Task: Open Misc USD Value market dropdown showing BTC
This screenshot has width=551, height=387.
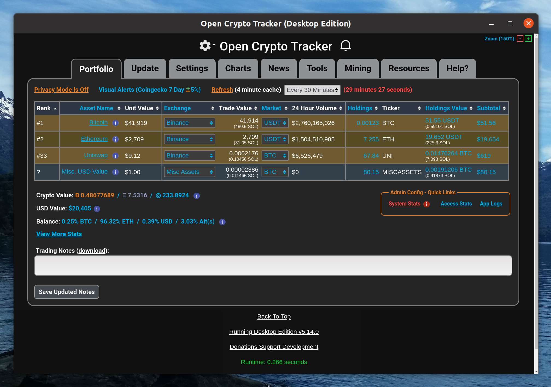Action: [275, 172]
